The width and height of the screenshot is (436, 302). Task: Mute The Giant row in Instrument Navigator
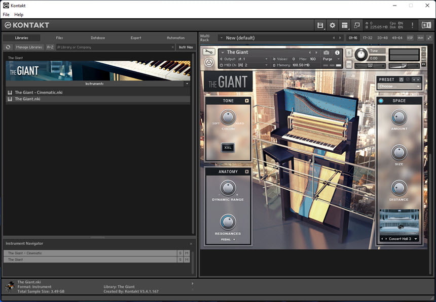[187, 260]
